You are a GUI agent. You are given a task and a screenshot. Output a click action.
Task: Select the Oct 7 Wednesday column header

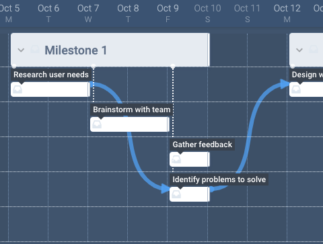point(88,13)
